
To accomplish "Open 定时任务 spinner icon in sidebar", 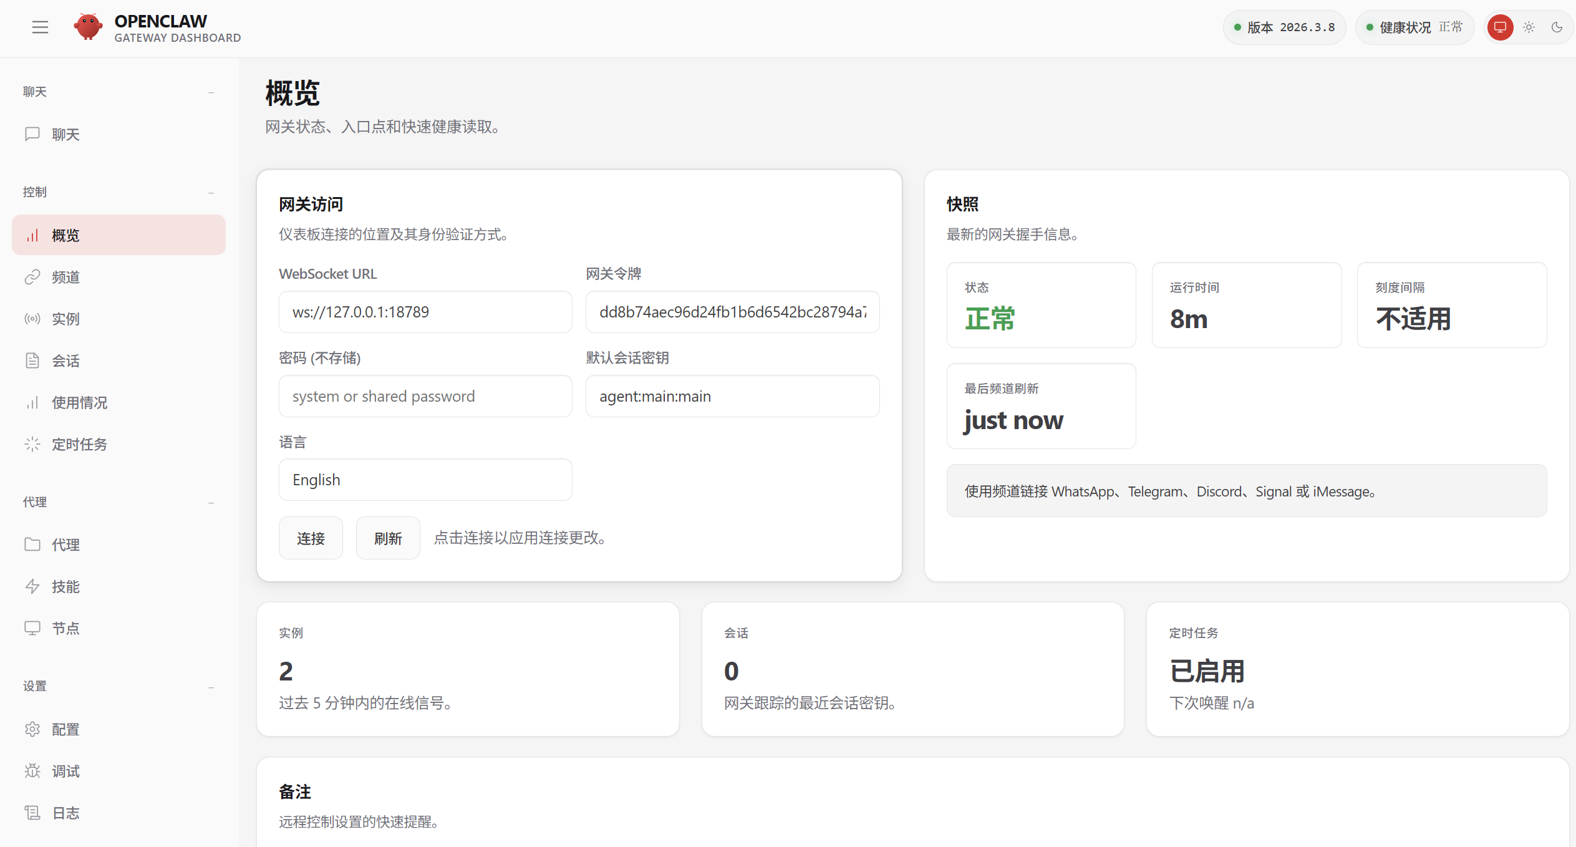I will [x=32, y=444].
